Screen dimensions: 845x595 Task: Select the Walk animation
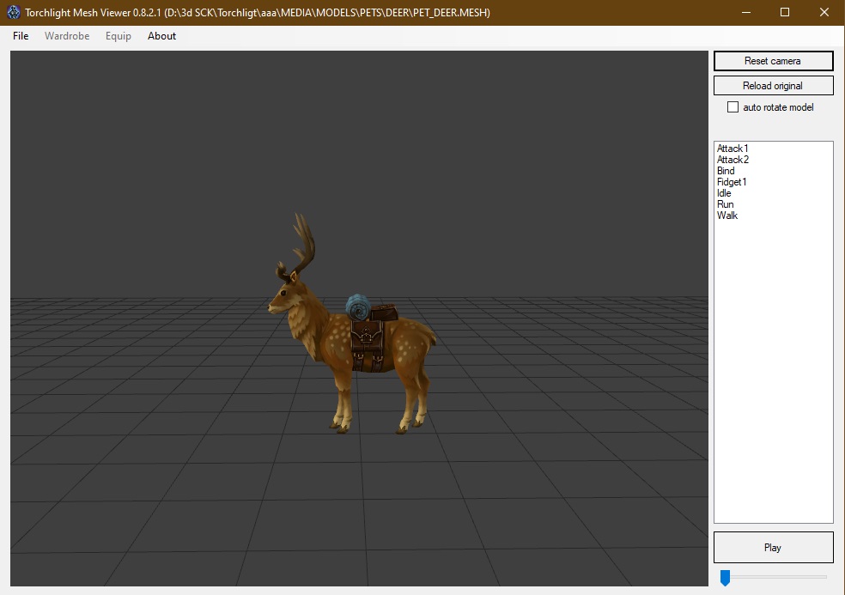tap(727, 216)
